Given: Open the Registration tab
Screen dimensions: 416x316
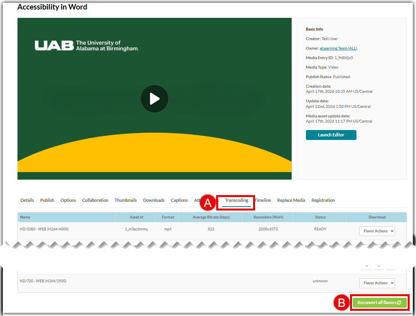Looking at the screenshot, I should tap(323, 200).
